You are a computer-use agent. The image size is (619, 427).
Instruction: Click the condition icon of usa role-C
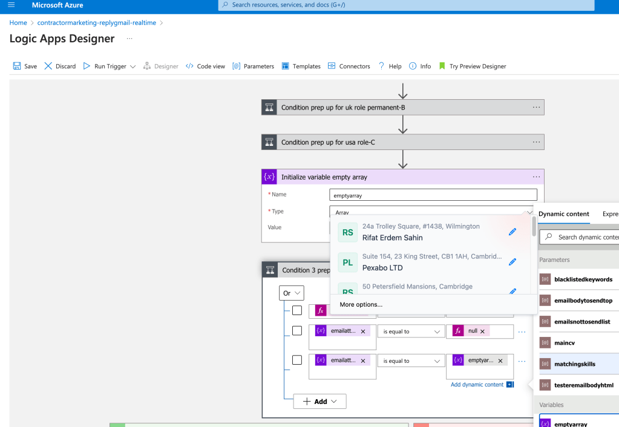[x=269, y=142]
